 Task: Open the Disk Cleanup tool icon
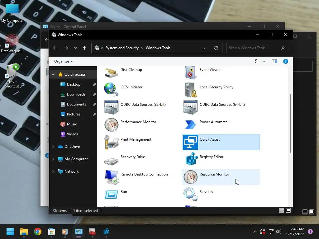point(111,72)
